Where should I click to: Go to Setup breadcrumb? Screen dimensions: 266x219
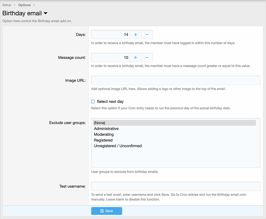[x=7, y=5]
